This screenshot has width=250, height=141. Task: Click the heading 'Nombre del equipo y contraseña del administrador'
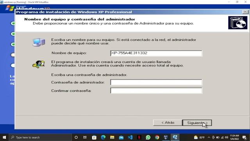click(80, 19)
